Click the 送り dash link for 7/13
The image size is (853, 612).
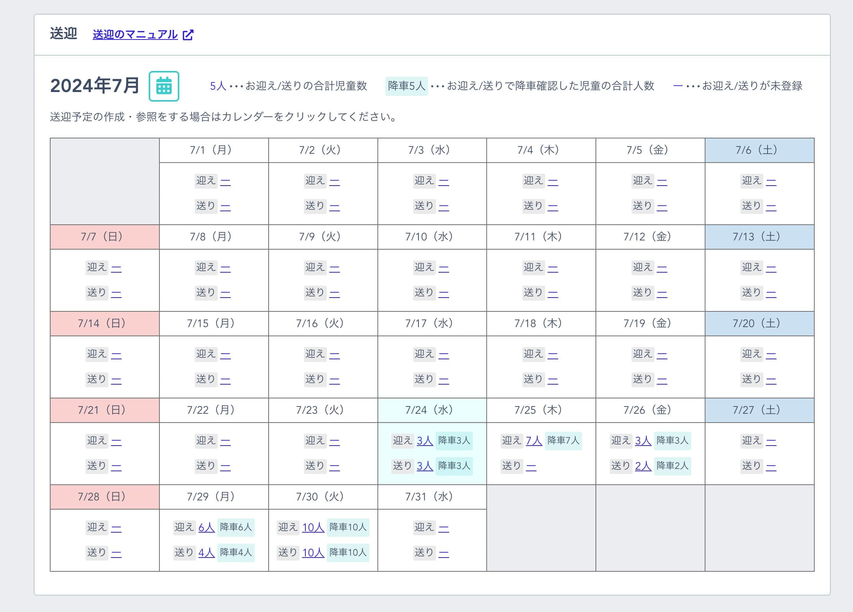(x=771, y=293)
